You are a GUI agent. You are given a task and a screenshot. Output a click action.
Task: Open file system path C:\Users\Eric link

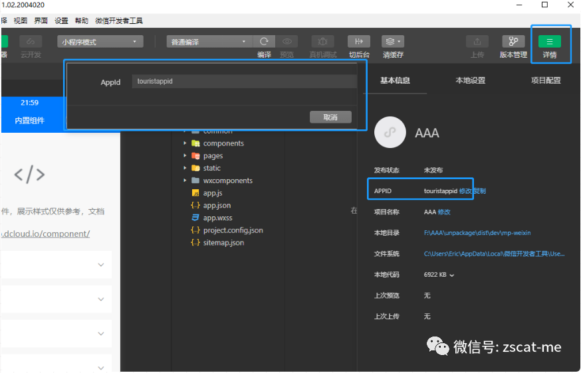point(495,254)
